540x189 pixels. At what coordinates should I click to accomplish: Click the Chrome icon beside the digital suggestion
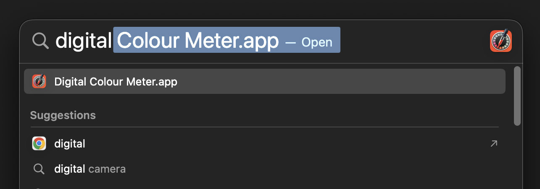[x=39, y=144]
